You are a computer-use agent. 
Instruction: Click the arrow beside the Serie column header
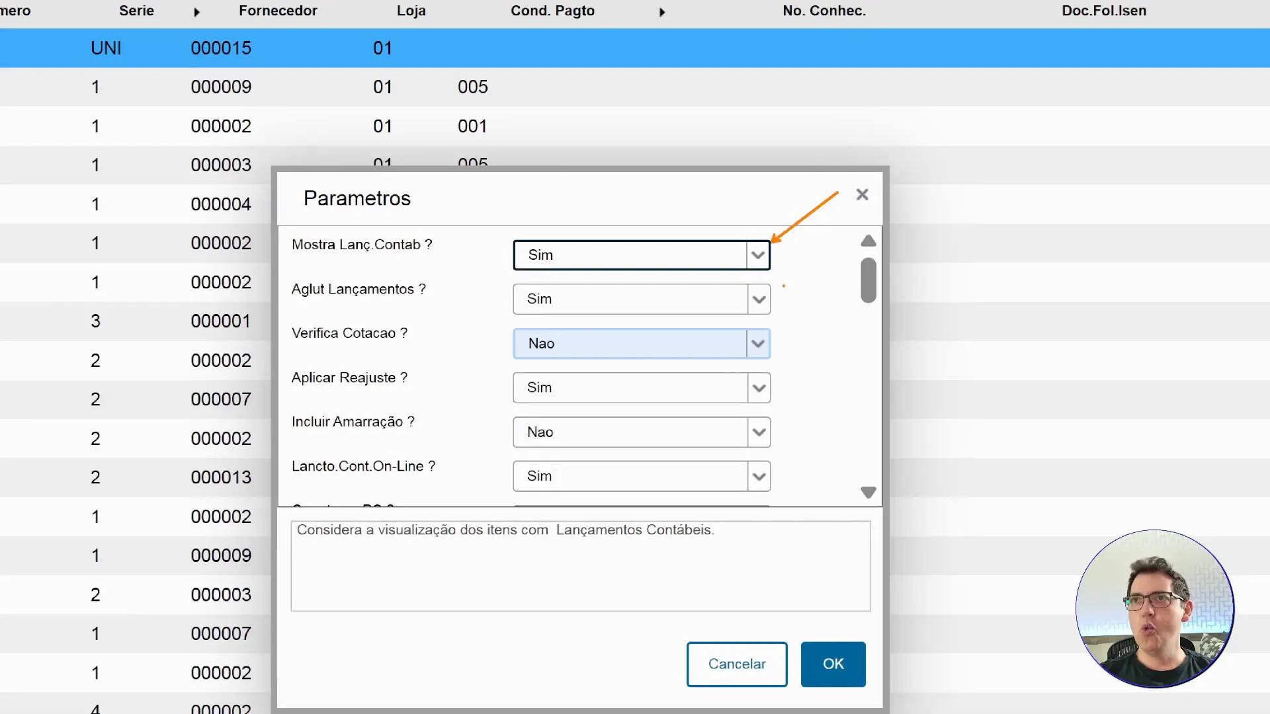click(x=196, y=12)
